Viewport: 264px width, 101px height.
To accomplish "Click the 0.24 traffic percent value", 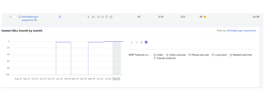I will 161,17.
